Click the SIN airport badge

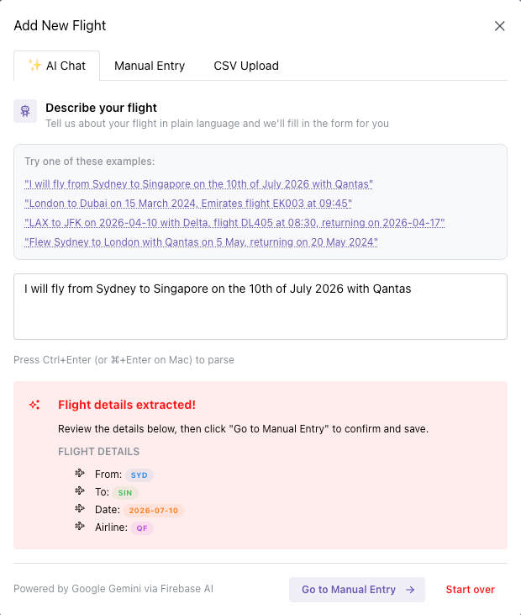click(x=125, y=493)
